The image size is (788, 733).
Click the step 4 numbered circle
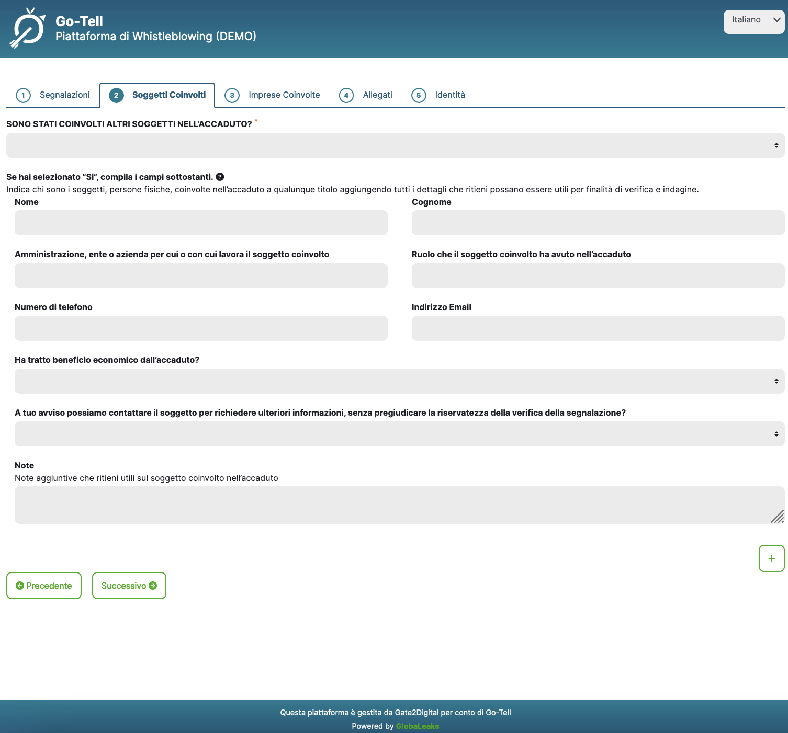click(x=346, y=95)
